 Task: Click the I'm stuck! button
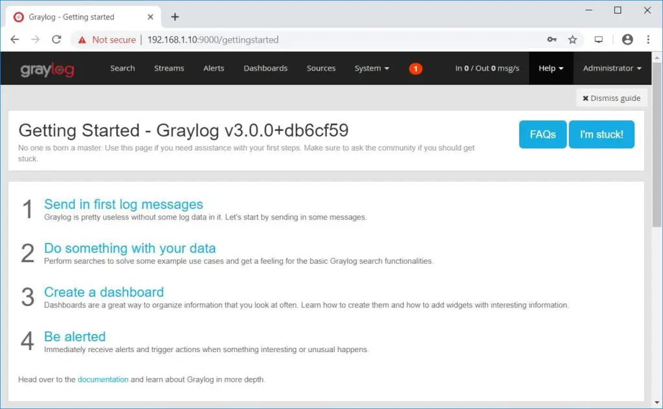click(601, 135)
